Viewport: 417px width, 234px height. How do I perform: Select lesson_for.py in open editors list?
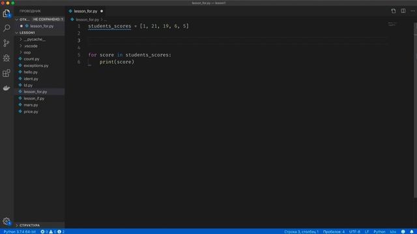point(42,26)
